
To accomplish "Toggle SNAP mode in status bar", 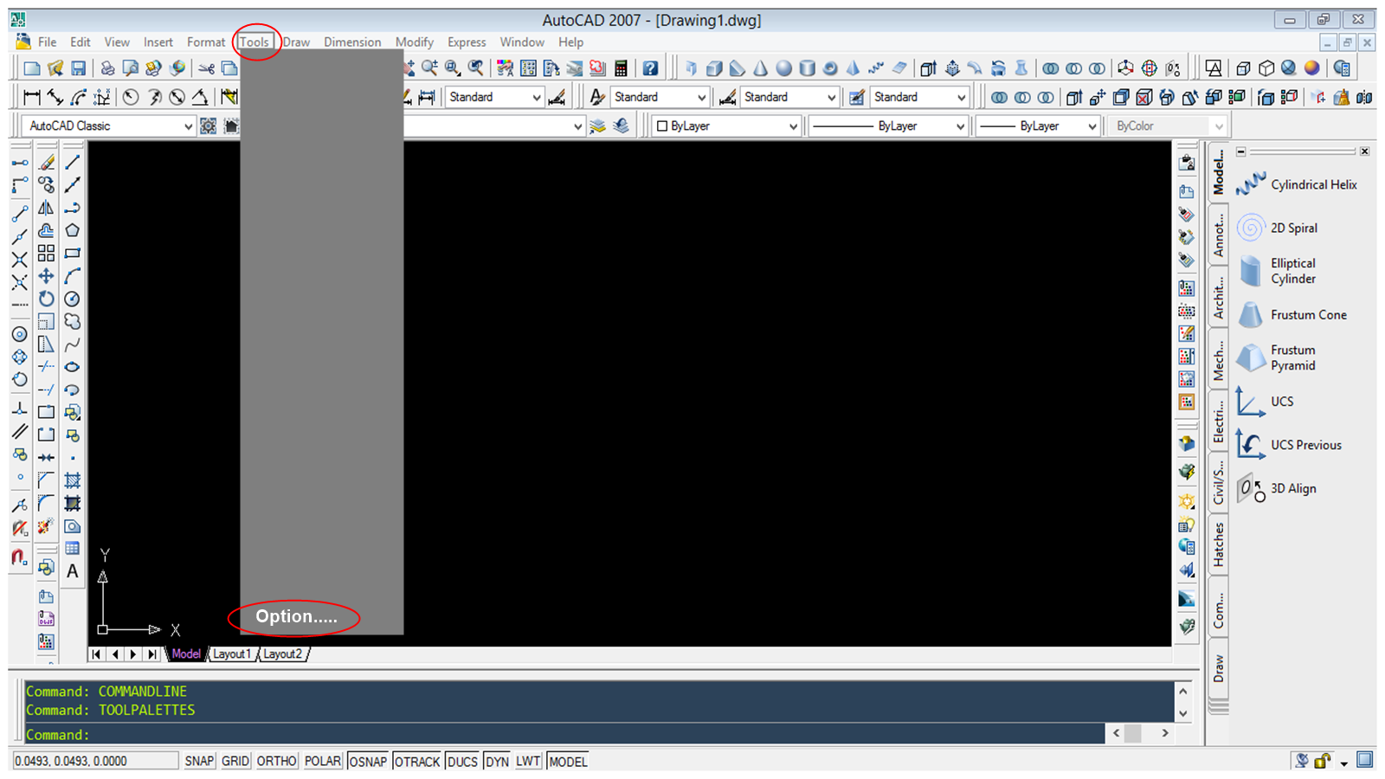I will coord(199,761).
